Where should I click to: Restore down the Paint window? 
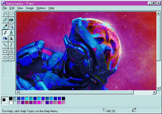click(x=154, y=3)
